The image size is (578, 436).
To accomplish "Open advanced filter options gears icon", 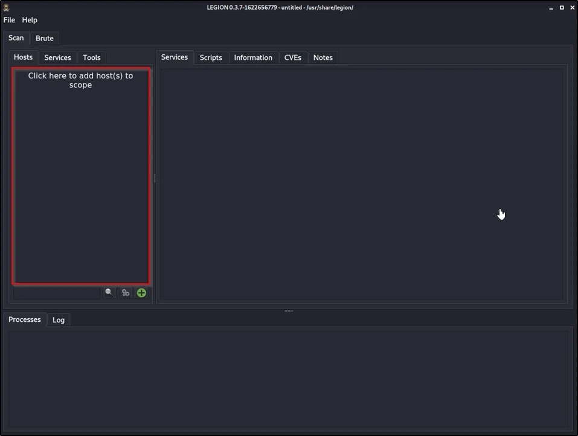I will click(125, 293).
